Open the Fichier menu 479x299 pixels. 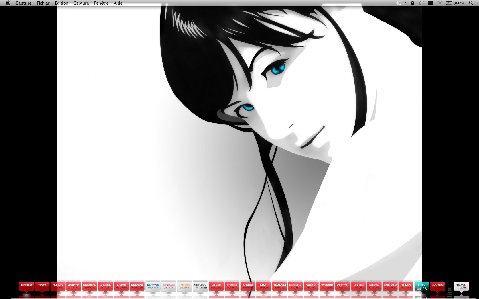pos(43,3)
